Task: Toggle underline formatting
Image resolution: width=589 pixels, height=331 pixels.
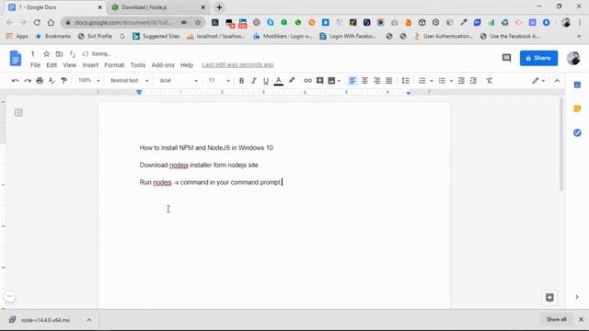Action: coord(266,81)
